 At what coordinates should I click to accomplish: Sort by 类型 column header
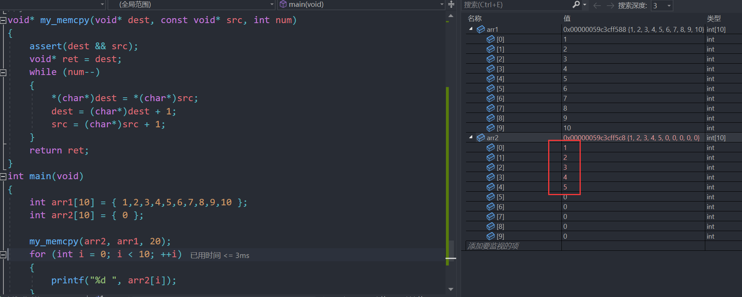[x=714, y=19]
